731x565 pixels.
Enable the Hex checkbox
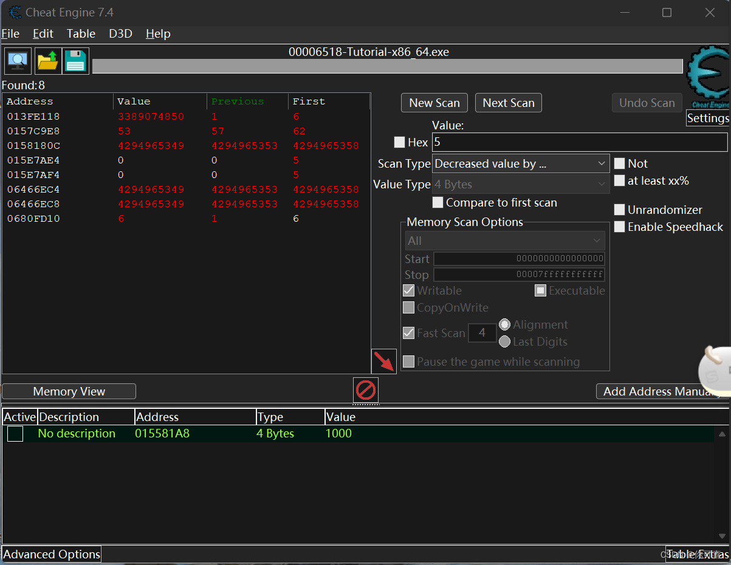399,142
